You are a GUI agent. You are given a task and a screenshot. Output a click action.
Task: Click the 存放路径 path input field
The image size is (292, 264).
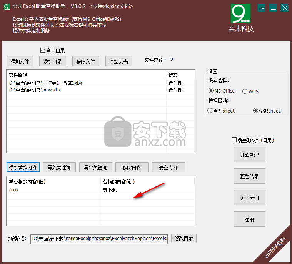99,239
